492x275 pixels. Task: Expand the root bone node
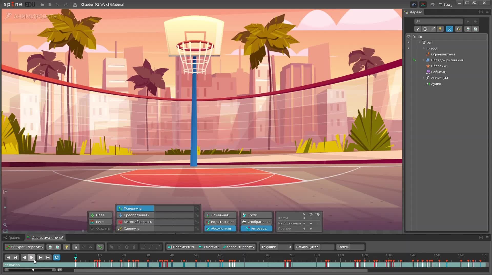[x=424, y=48]
